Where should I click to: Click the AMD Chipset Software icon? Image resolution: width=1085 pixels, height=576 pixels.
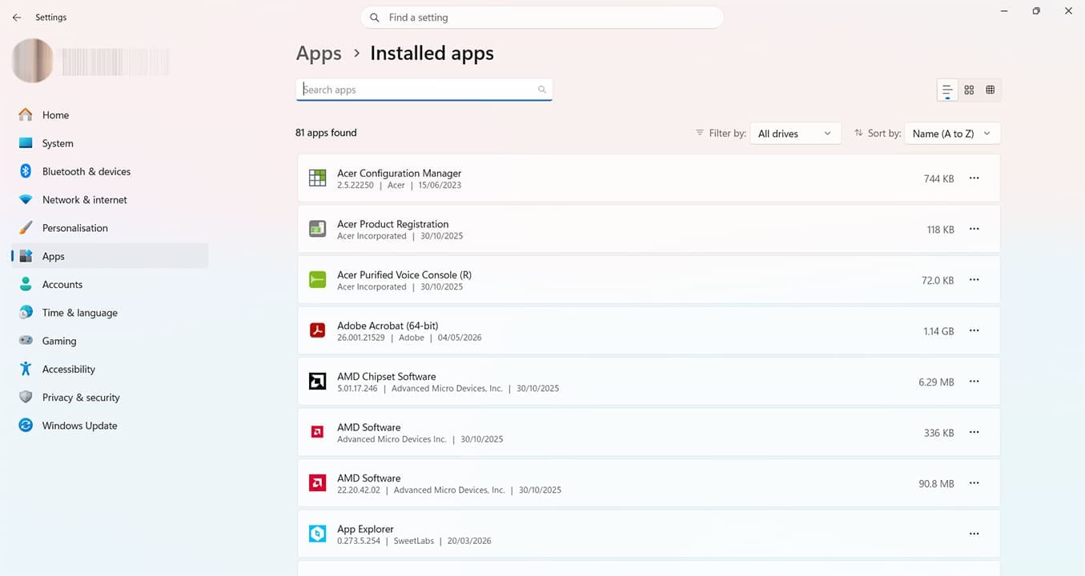(318, 382)
